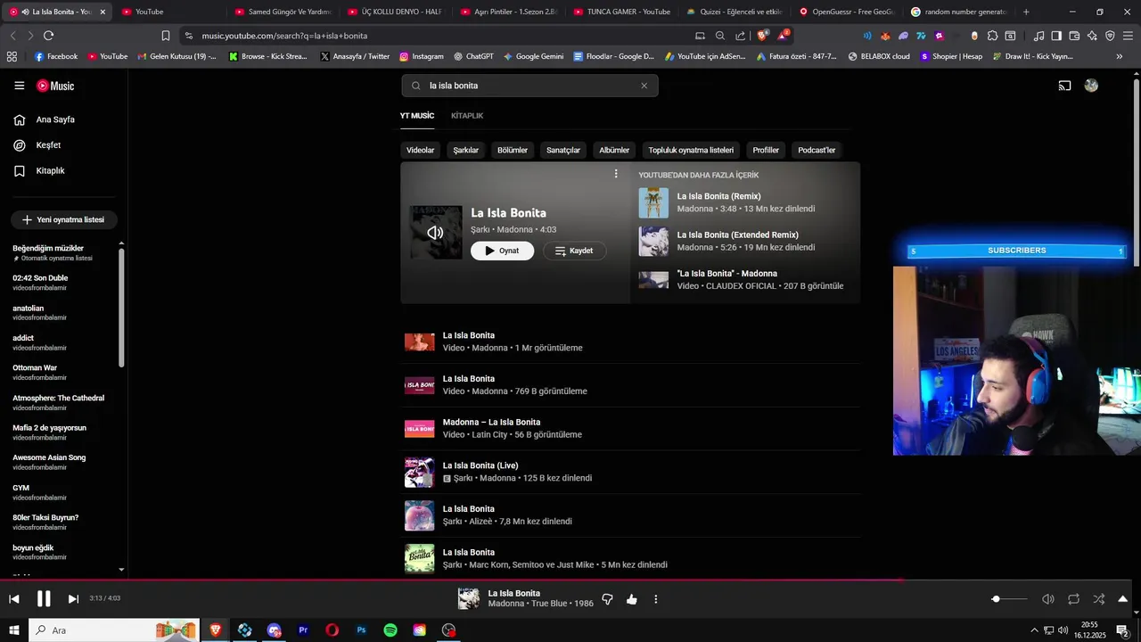Filter results by Albümler
Screen dimensions: 1141x642
(614, 150)
